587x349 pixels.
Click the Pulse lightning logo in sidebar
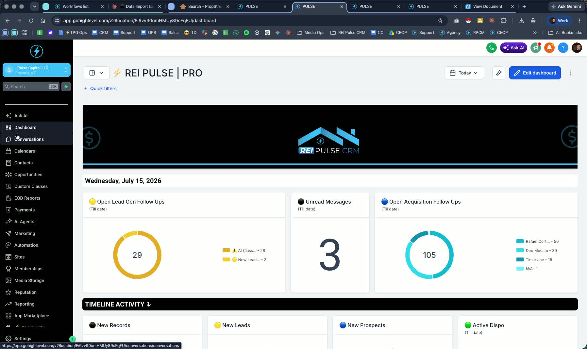click(37, 51)
